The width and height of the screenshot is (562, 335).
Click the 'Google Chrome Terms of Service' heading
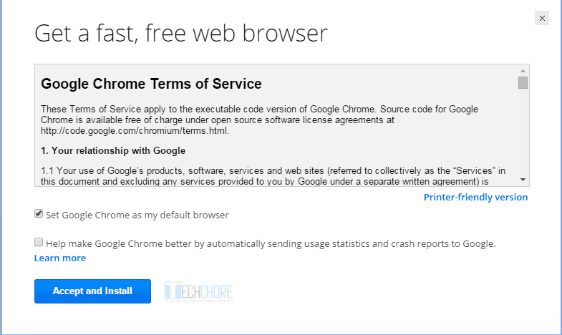coord(151,84)
